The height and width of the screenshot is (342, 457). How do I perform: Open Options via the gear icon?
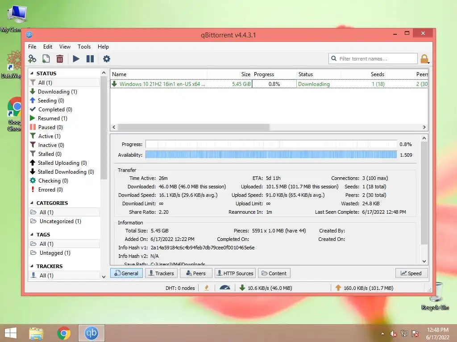pos(107,59)
